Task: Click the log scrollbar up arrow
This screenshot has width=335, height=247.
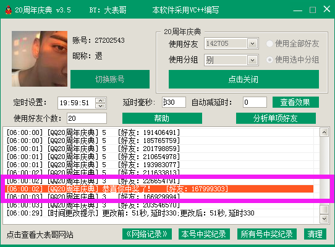Action: (324, 132)
